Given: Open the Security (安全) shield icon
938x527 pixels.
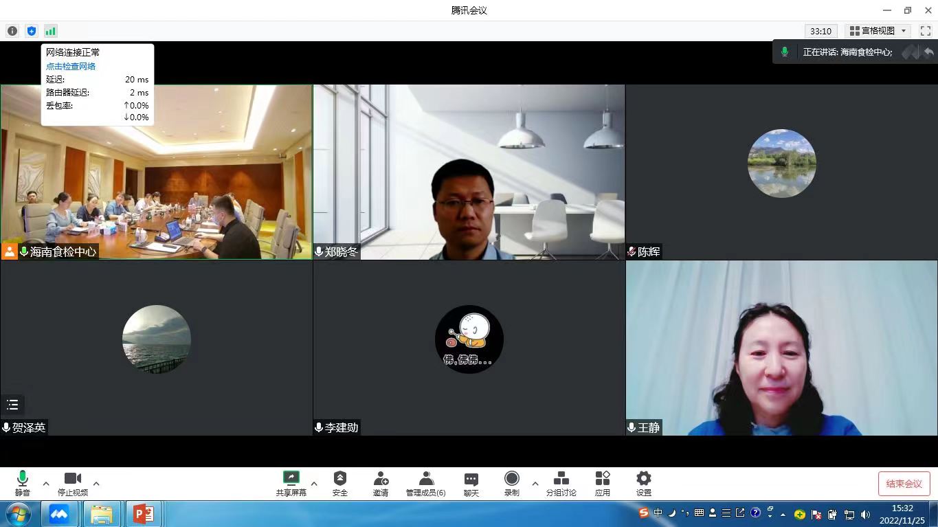Looking at the screenshot, I should coord(339,484).
